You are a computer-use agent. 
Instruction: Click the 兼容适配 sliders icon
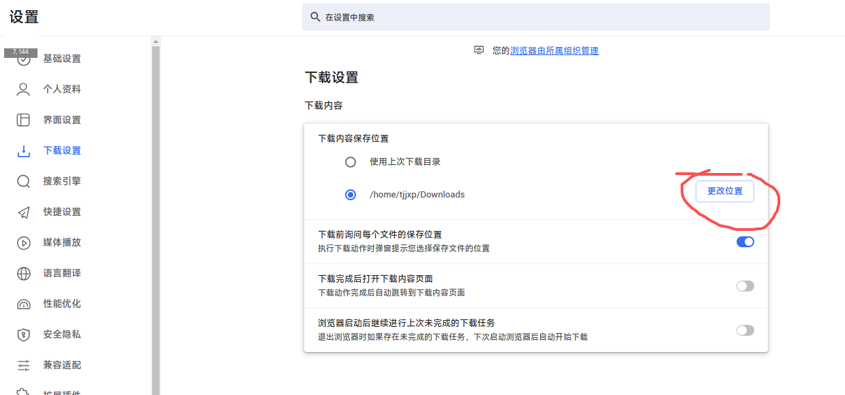click(x=24, y=365)
